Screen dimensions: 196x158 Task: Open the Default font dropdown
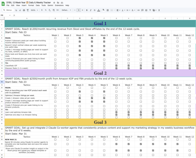(x=66, y=10)
